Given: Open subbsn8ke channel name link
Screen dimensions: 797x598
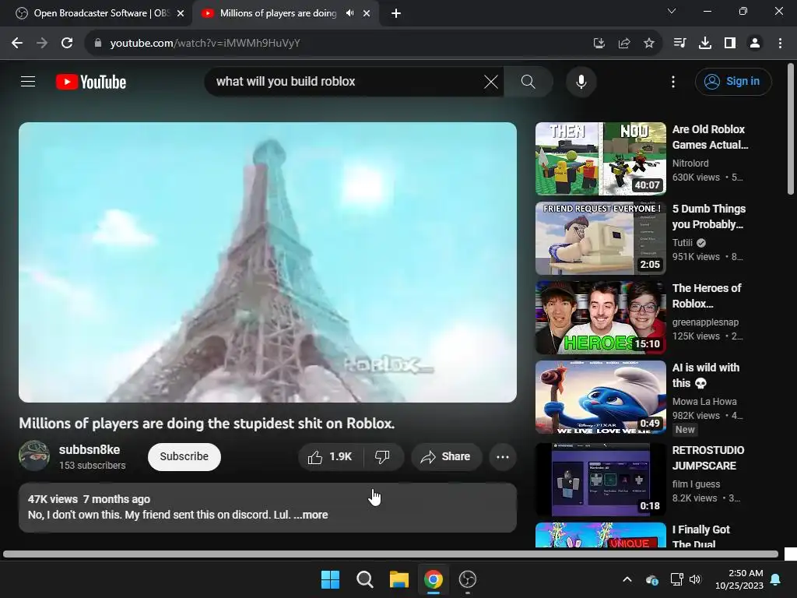Looking at the screenshot, I should tap(90, 449).
